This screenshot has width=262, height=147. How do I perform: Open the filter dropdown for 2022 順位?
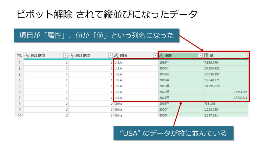[65, 55]
